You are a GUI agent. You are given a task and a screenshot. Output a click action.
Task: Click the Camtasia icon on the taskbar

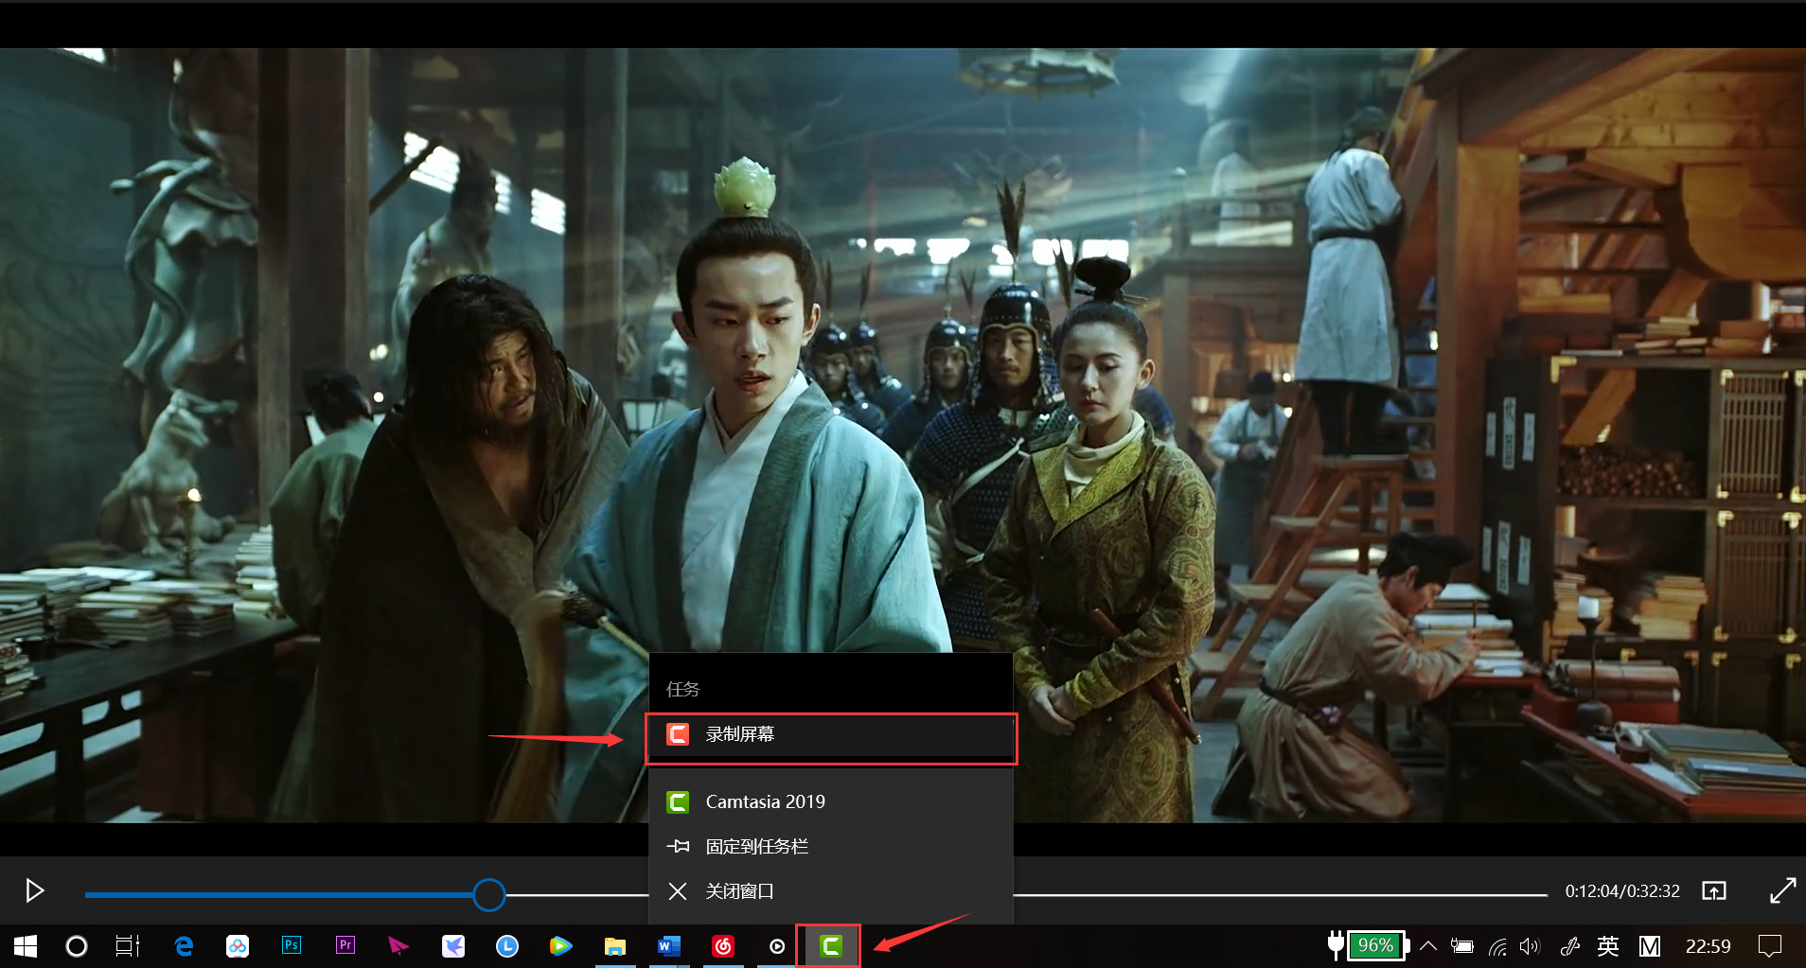point(830,946)
